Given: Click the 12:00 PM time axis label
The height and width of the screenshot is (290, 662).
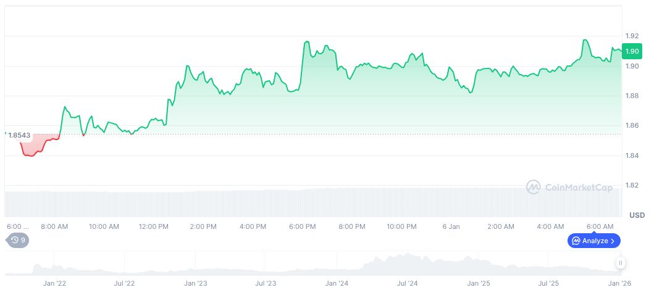Looking at the screenshot, I should coord(153,226).
